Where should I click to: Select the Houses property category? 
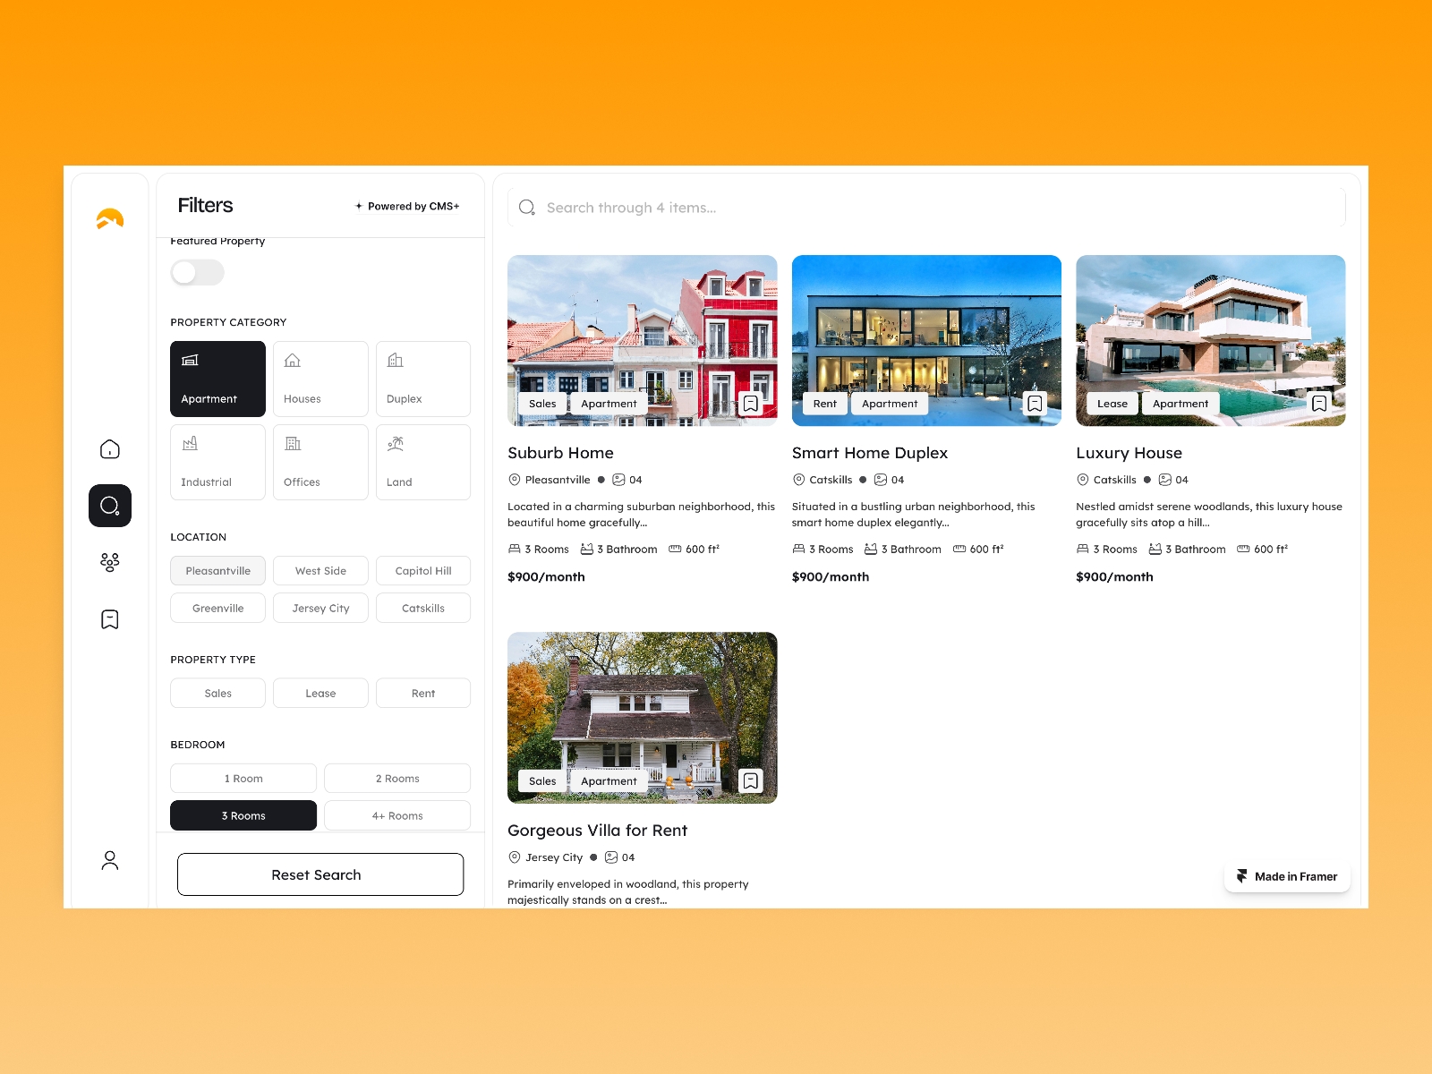click(x=320, y=378)
